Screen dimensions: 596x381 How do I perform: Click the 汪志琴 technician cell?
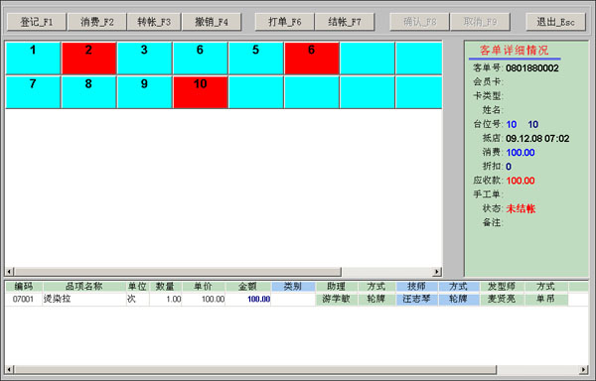coord(417,299)
